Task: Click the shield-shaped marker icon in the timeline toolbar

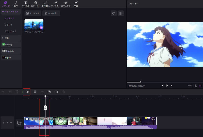Action: tap(35, 92)
